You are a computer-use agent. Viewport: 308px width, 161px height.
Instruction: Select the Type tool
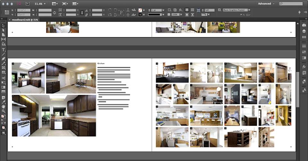tap(4, 50)
